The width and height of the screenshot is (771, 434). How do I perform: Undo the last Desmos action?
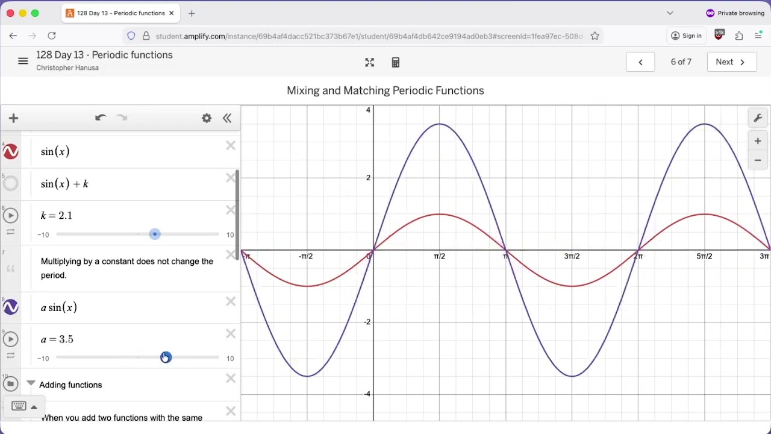101,118
